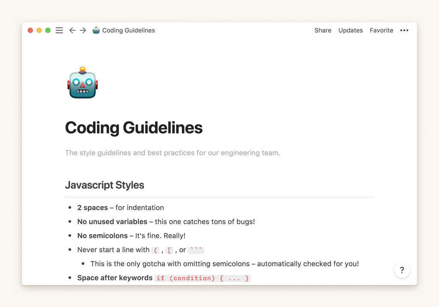439x307 pixels.
Task: Open the sidebar hamburger menu
Action: [59, 30]
